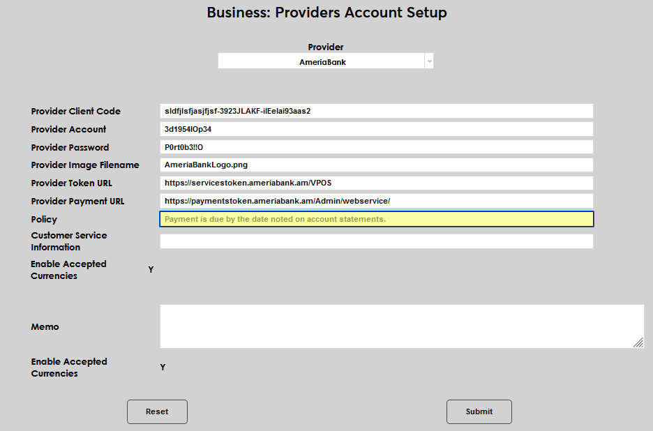Toggle the Enable Accepted Currencies Y above Memo
653x431 pixels.
pos(151,270)
